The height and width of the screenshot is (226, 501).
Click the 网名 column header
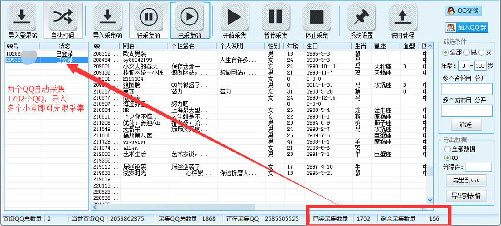[x=144, y=46]
